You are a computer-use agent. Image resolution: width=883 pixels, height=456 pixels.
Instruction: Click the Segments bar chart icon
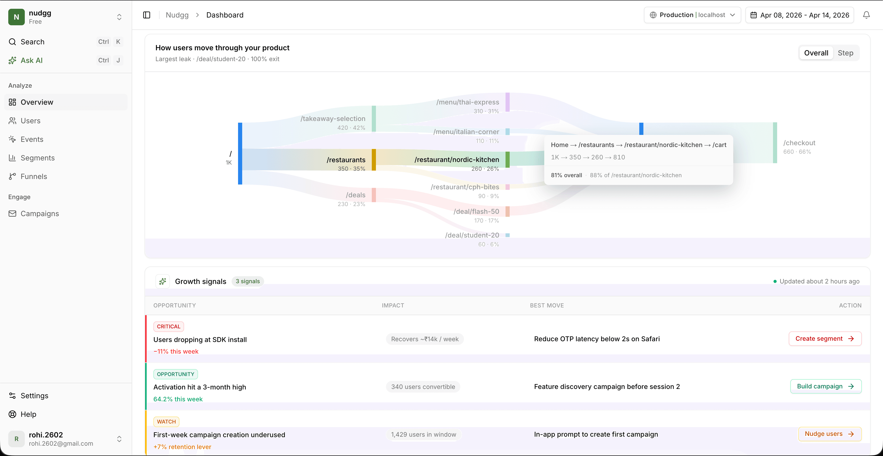(x=12, y=158)
